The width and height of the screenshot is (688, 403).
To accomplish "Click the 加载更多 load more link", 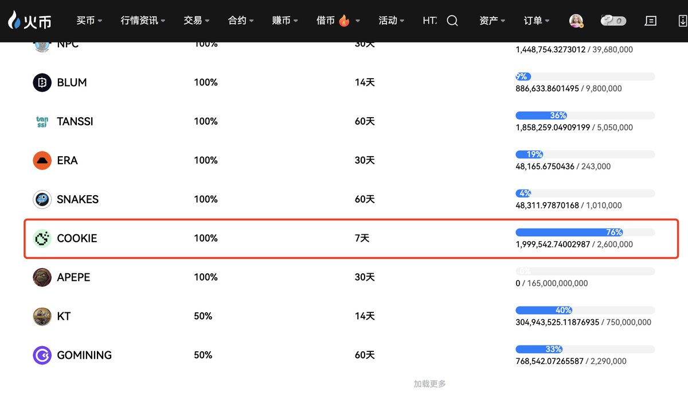I will point(429,384).
